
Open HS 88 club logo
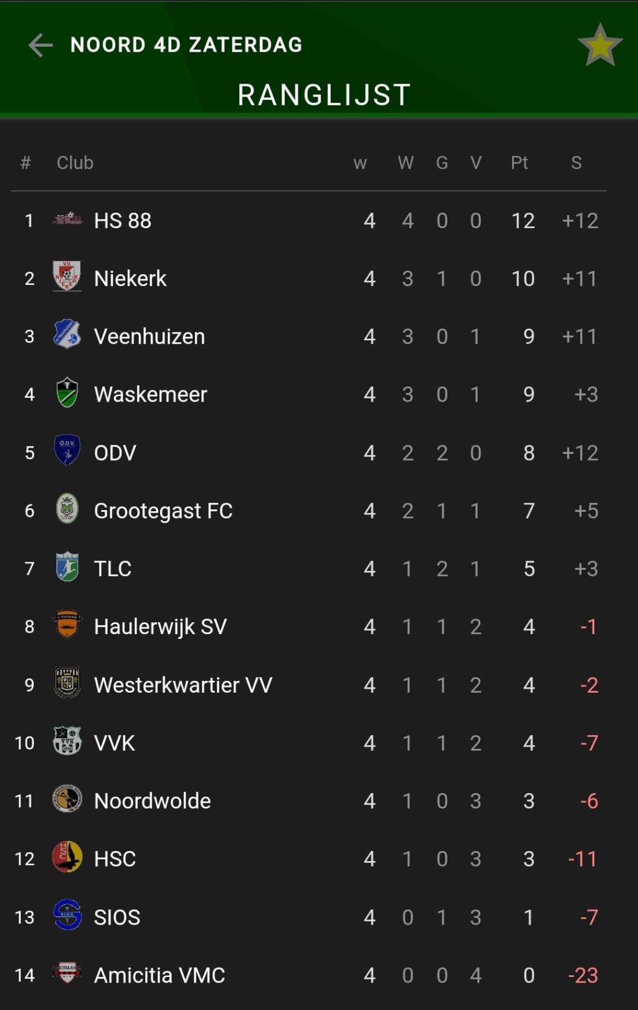point(67,219)
